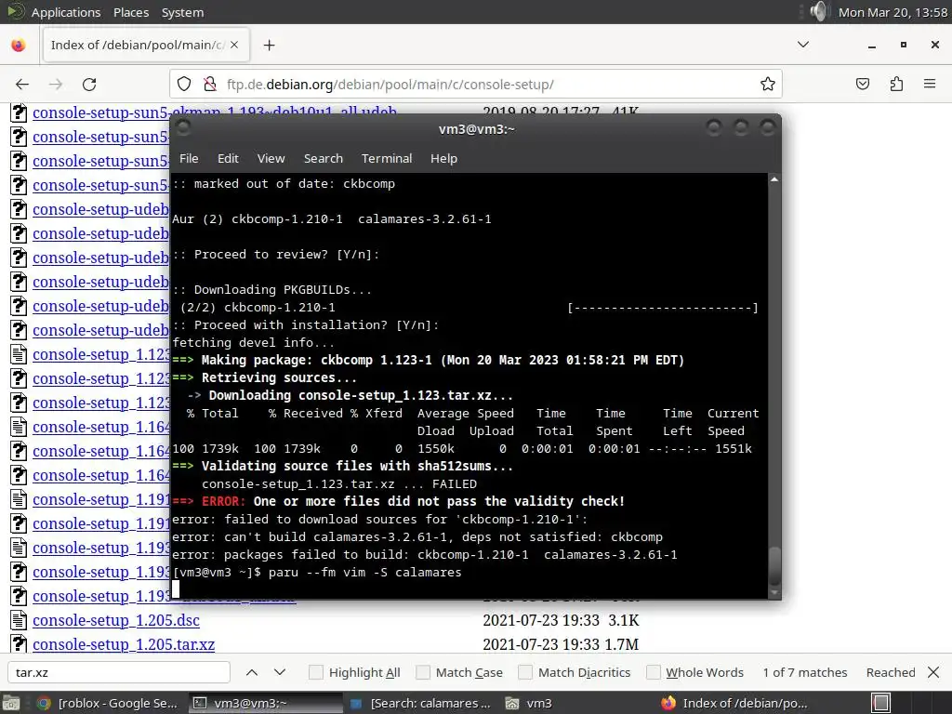The image size is (952, 714).
Task: Enable the Match Diacritics checkbox
Action: pos(525,672)
